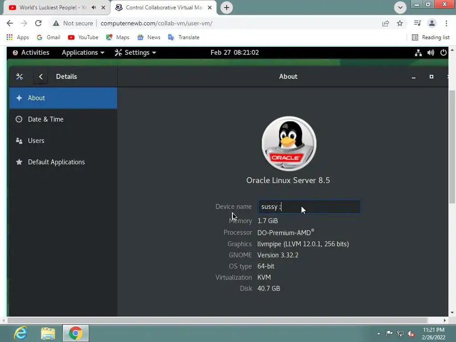Click the network tray icon
The width and height of the screenshot is (456, 342).
pyautogui.click(x=400, y=333)
